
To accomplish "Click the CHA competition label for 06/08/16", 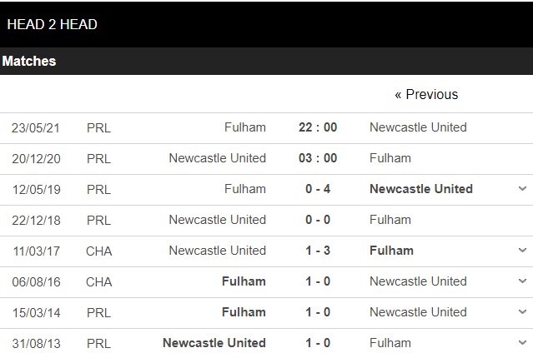I will coord(98,281).
